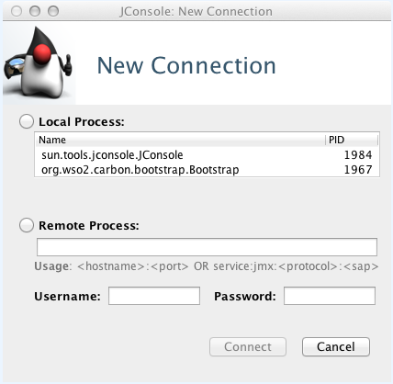
Task: Click the Connect button
Action: coord(248,346)
